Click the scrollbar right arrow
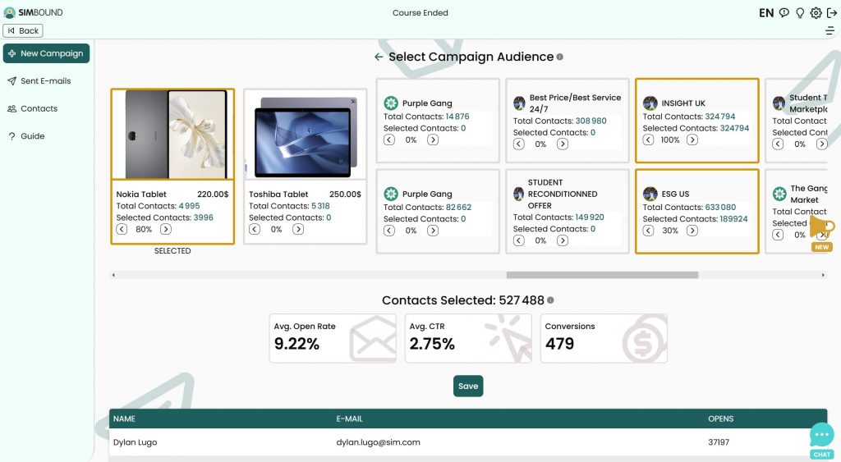 click(x=823, y=275)
